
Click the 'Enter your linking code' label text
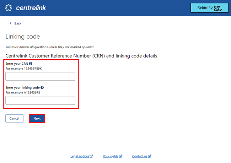click(x=22, y=87)
